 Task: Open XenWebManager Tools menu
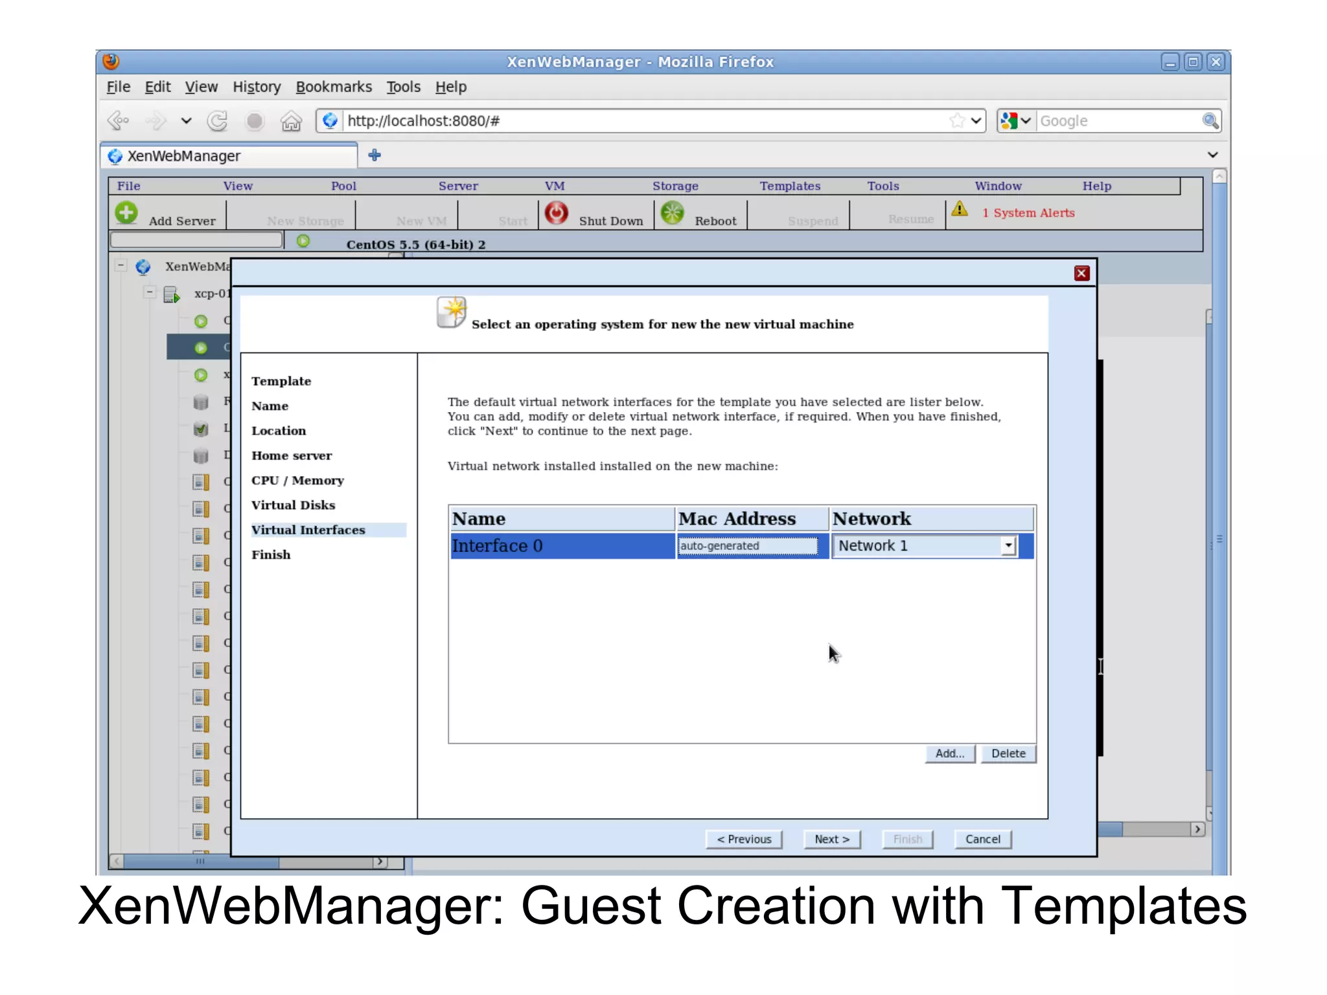pyautogui.click(x=883, y=186)
